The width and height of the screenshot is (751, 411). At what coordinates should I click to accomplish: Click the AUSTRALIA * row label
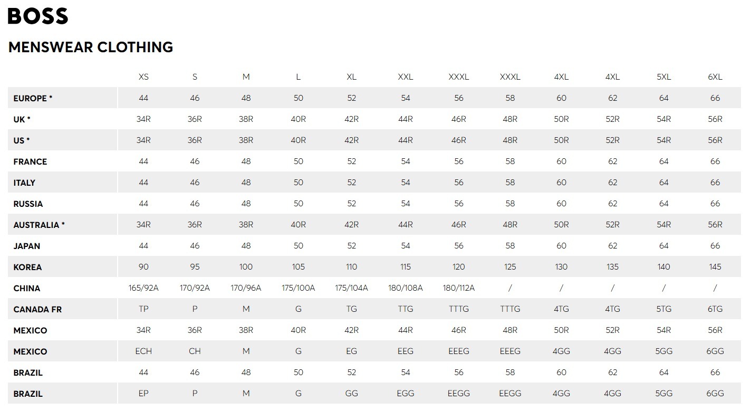click(x=39, y=225)
